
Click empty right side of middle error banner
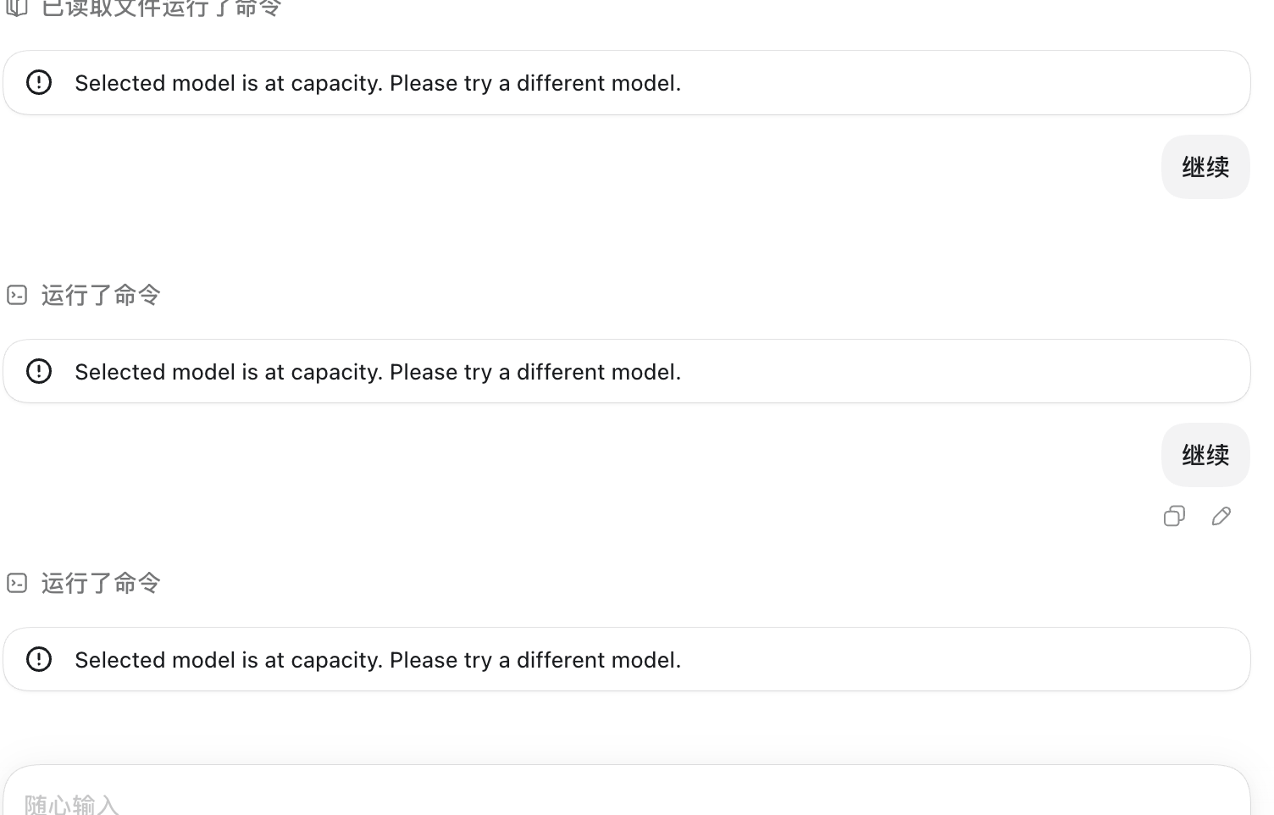[966, 371]
